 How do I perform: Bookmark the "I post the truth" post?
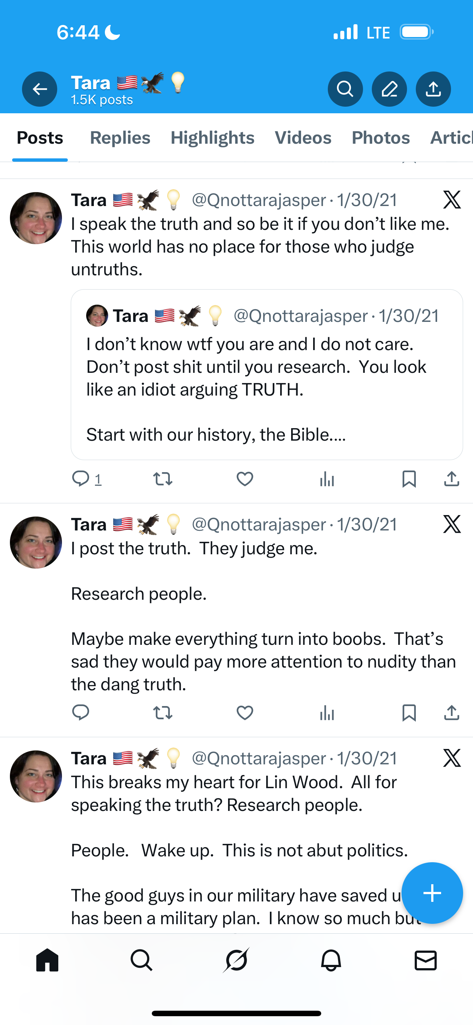click(409, 713)
